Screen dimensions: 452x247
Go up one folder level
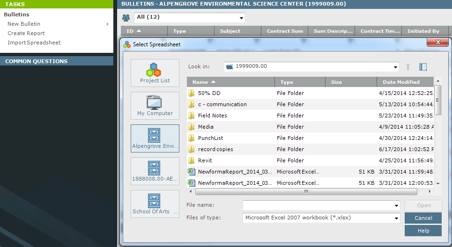click(x=408, y=67)
